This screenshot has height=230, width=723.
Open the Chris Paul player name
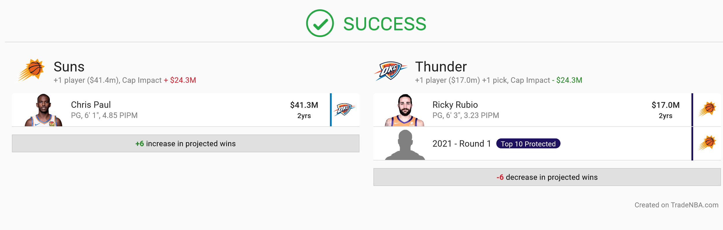tap(91, 105)
